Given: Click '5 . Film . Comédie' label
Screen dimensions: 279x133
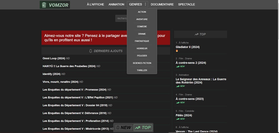Looking at the screenshot, I should (185, 111).
